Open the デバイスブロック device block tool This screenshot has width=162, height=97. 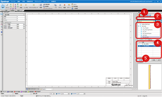point(33,6)
